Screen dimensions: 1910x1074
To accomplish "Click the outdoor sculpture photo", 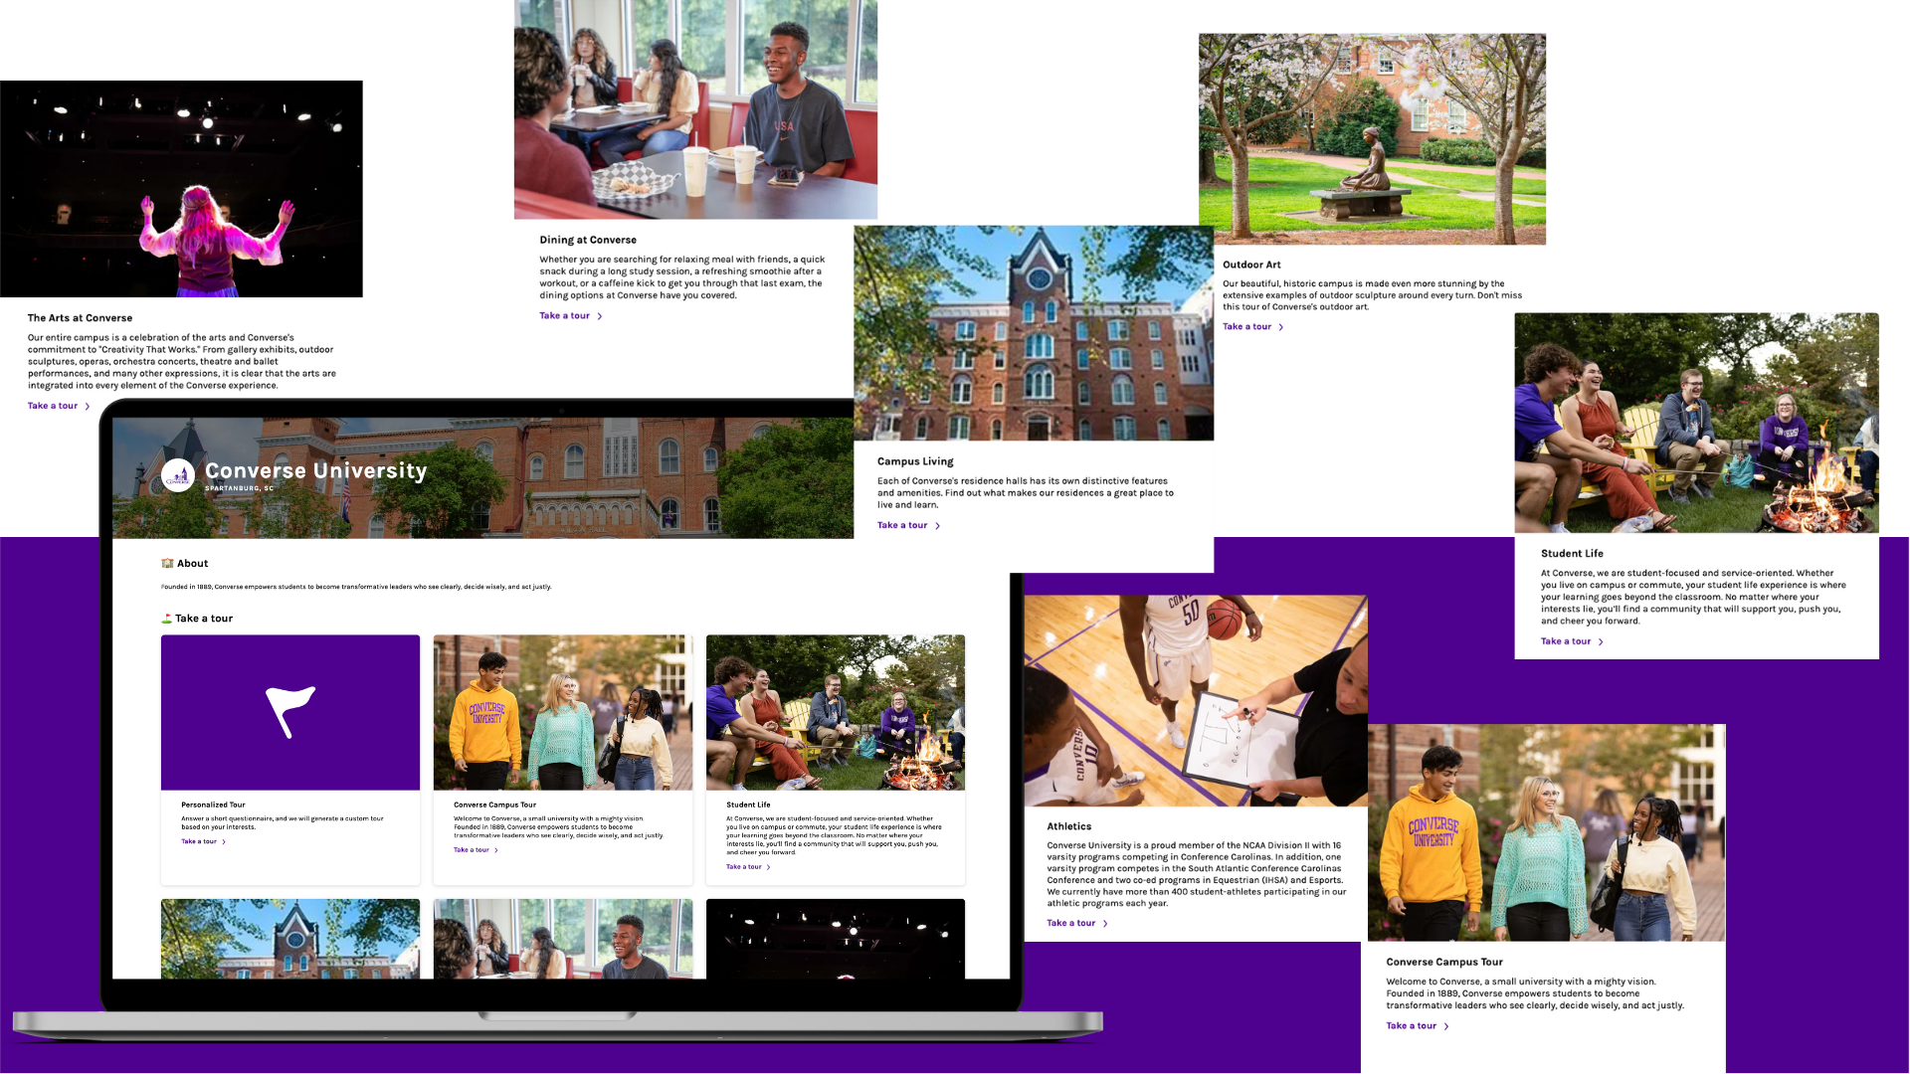I will point(1372,139).
